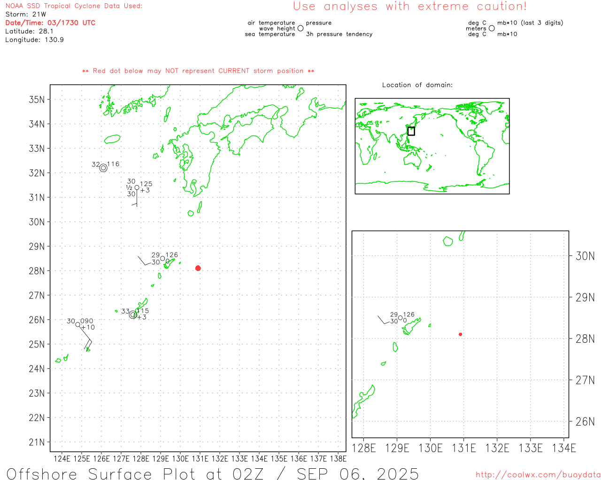Click the 'mb*10 (last 3 digits)' legend text

click(x=530, y=22)
